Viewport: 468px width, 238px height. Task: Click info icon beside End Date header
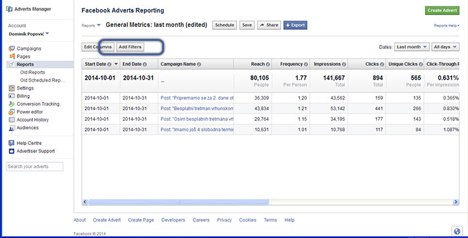coord(145,64)
